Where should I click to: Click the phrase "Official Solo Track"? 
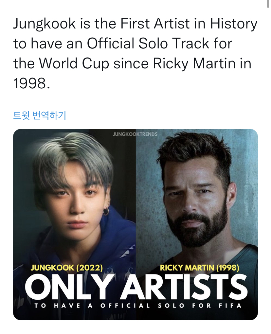coord(147,43)
